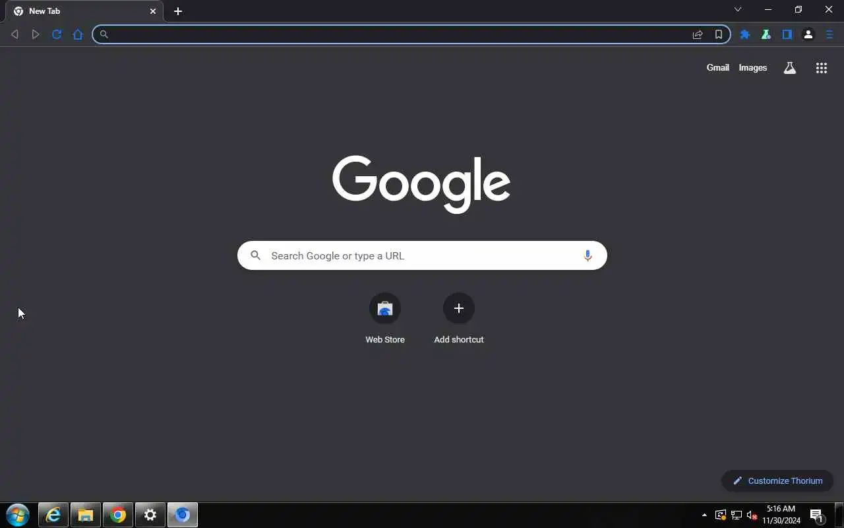Open the tab search chevron
This screenshot has height=528, width=844.
[738, 9]
